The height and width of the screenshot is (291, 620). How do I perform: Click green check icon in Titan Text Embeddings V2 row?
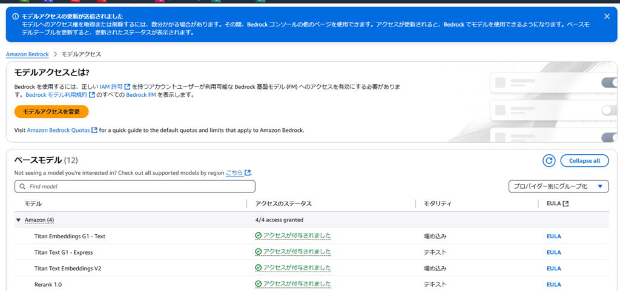click(x=259, y=267)
